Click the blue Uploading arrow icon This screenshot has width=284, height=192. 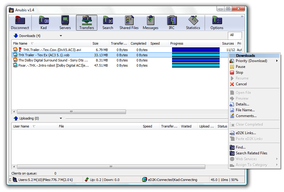coord(16,118)
